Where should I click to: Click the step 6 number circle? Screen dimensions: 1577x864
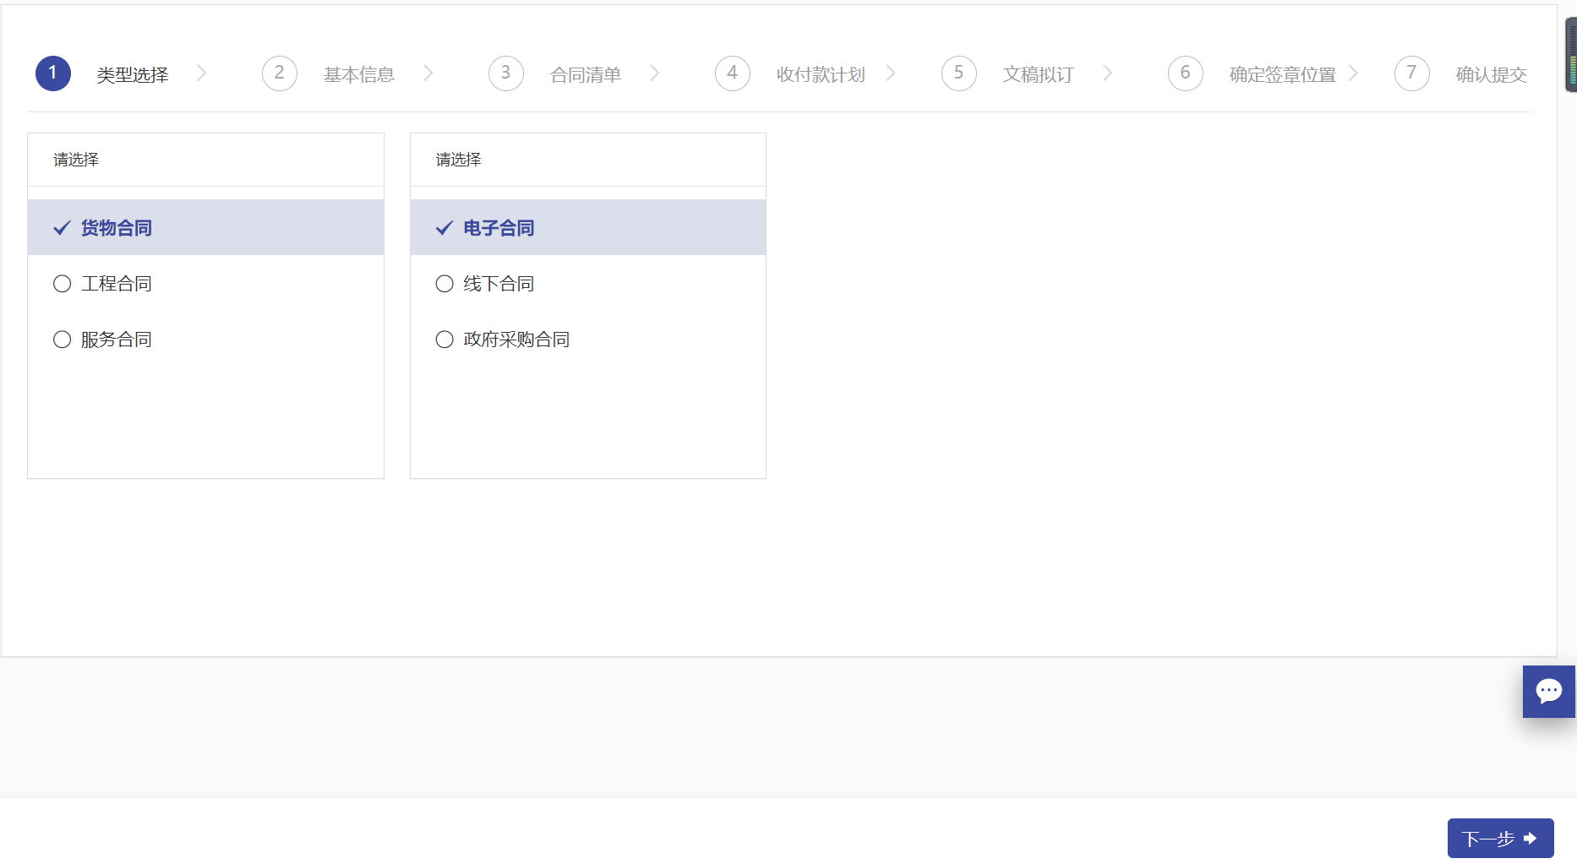click(x=1185, y=73)
